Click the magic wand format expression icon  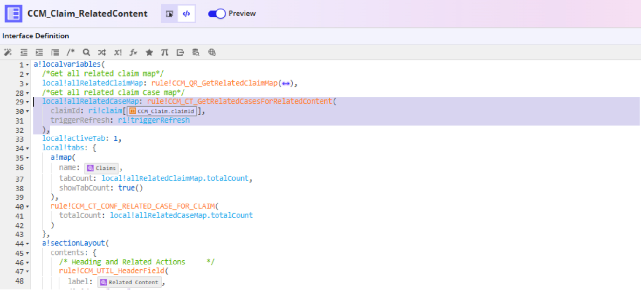point(8,52)
